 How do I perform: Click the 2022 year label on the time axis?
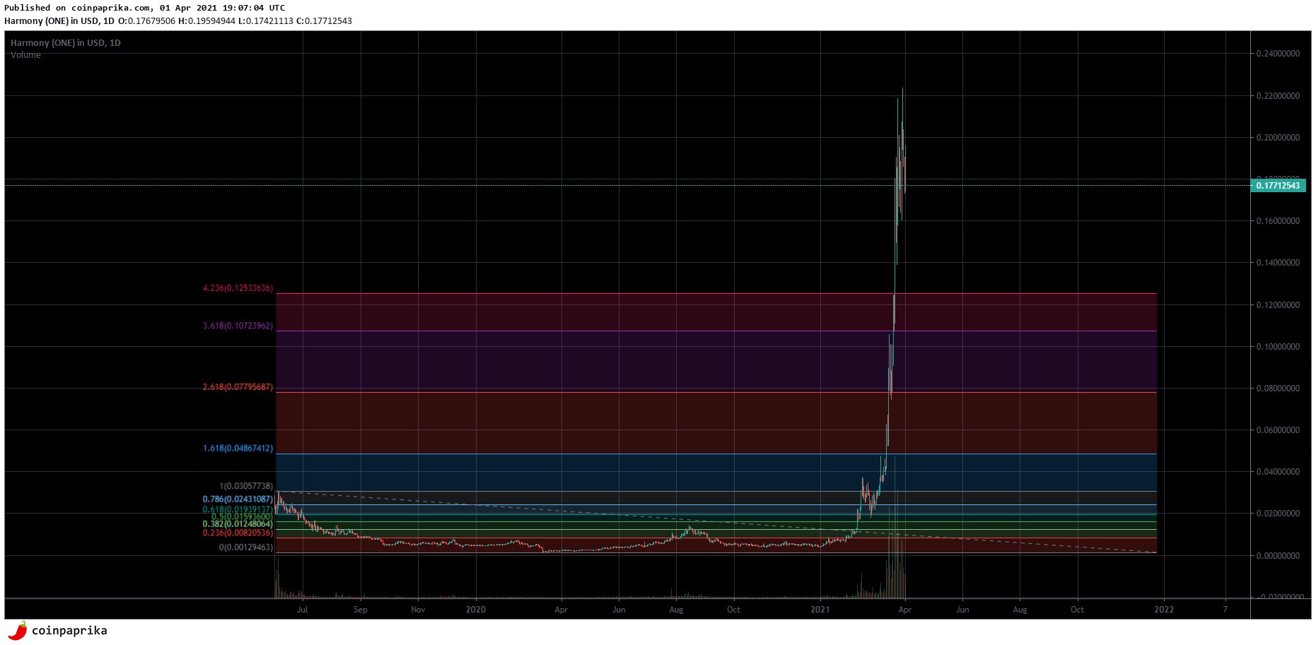[x=1164, y=610]
